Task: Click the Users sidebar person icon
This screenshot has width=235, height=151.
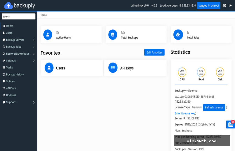Action: [x=4, y=33]
